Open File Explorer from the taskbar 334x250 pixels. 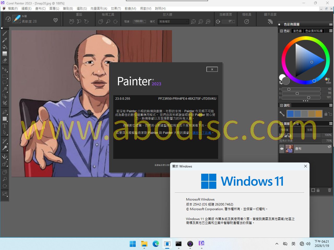pyautogui.click(x=144, y=244)
